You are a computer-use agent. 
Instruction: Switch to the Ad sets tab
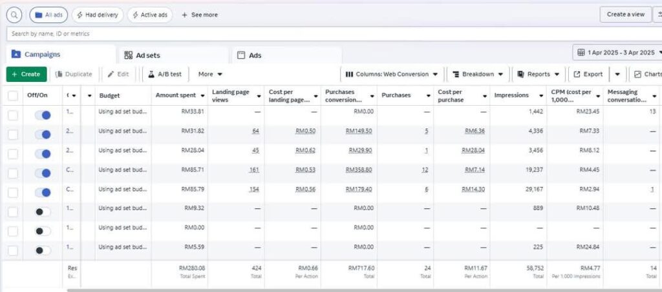click(x=145, y=55)
